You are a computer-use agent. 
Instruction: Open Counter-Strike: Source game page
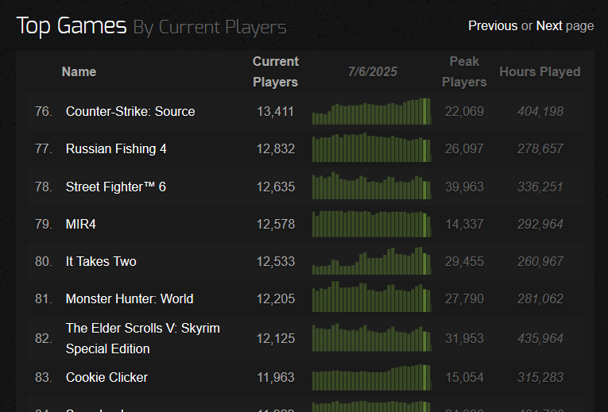click(x=130, y=111)
